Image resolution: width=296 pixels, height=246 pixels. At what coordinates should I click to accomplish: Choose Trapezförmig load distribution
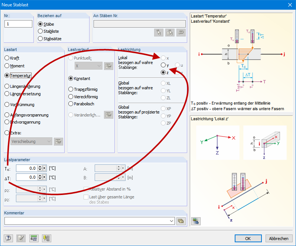71,89
